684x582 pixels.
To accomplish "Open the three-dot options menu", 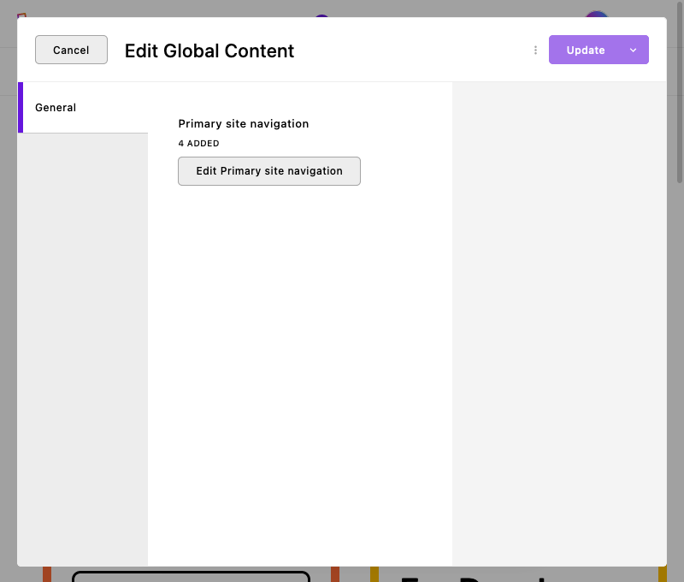I will pos(535,50).
